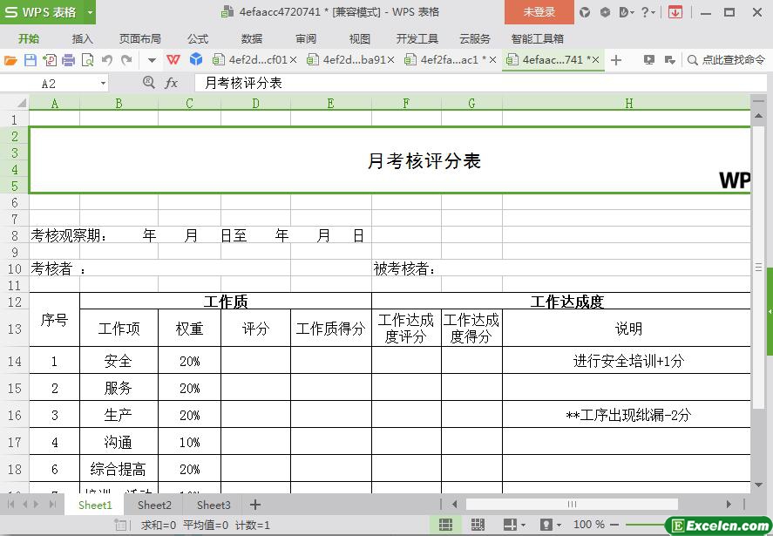This screenshot has width=773, height=536.
Task: Expand the WPS 表格 application menu arrow
Action: click(x=90, y=12)
